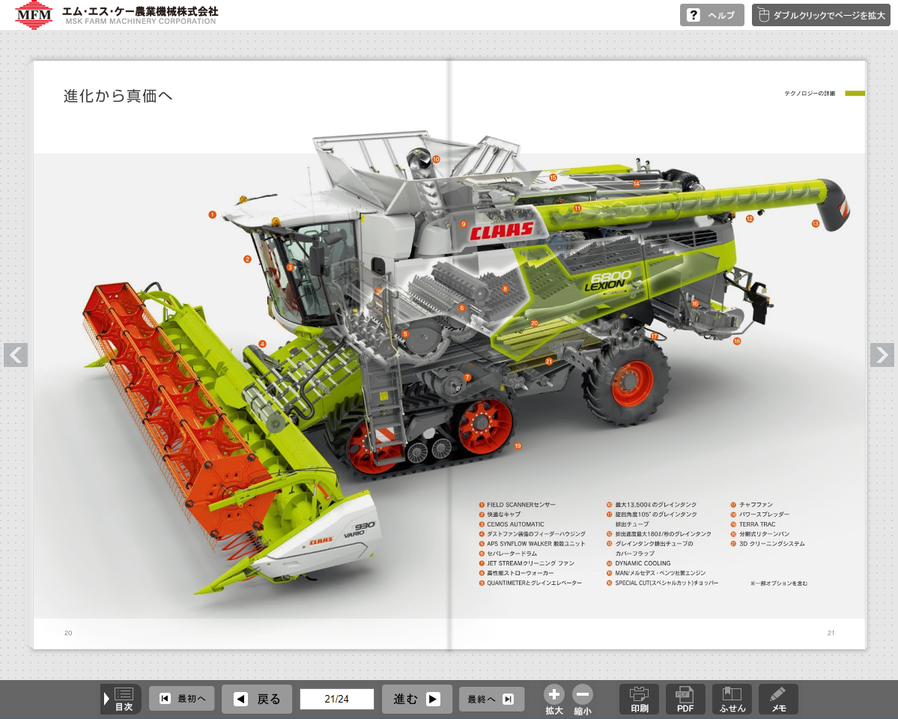Jump to last page with 最終へ
The height and width of the screenshot is (719, 898).
(x=491, y=698)
